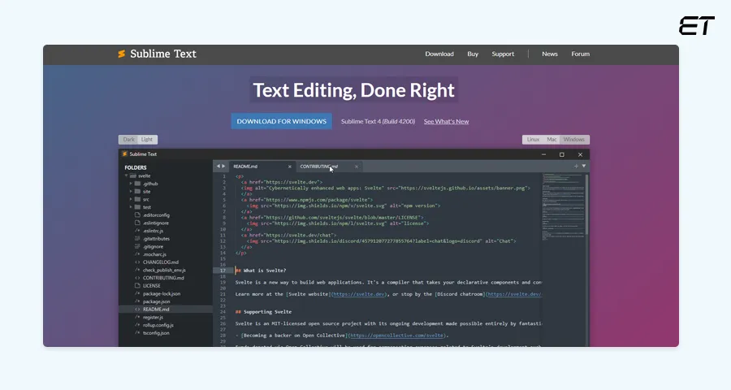Click the FOLDERS sidebar heading
Viewport: 731px width, 390px height.
pyautogui.click(x=135, y=167)
